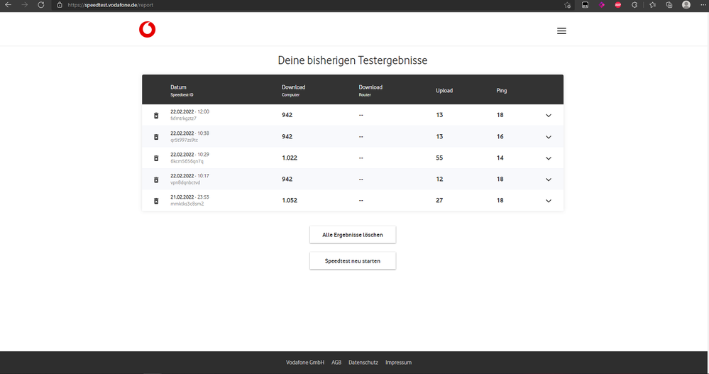The width and height of the screenshot is (709, 374).
Task: Click the Vodafone logo
Action: point(147,29)
